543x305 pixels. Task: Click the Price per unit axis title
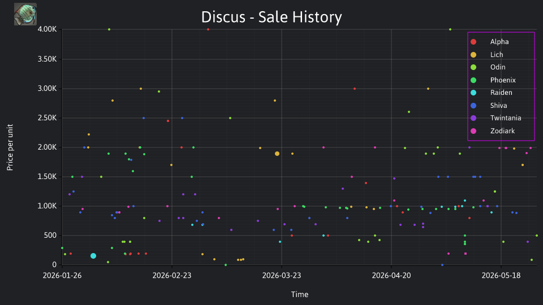pyautogui.click(x=10, y=147)
